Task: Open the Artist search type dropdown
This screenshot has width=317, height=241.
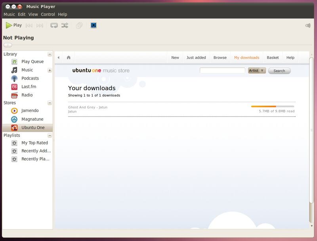Action: tap(257, 70)
